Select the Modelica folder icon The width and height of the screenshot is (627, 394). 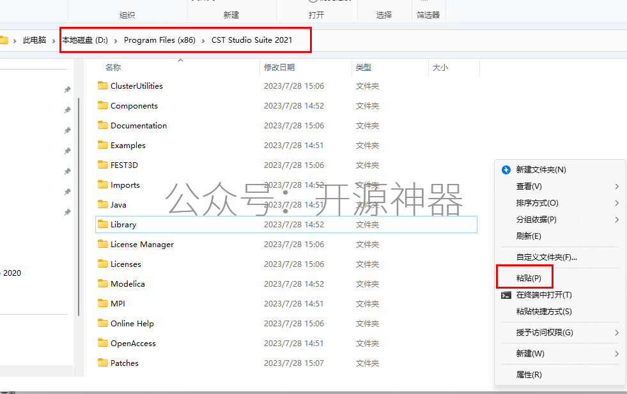coord(103,284)
